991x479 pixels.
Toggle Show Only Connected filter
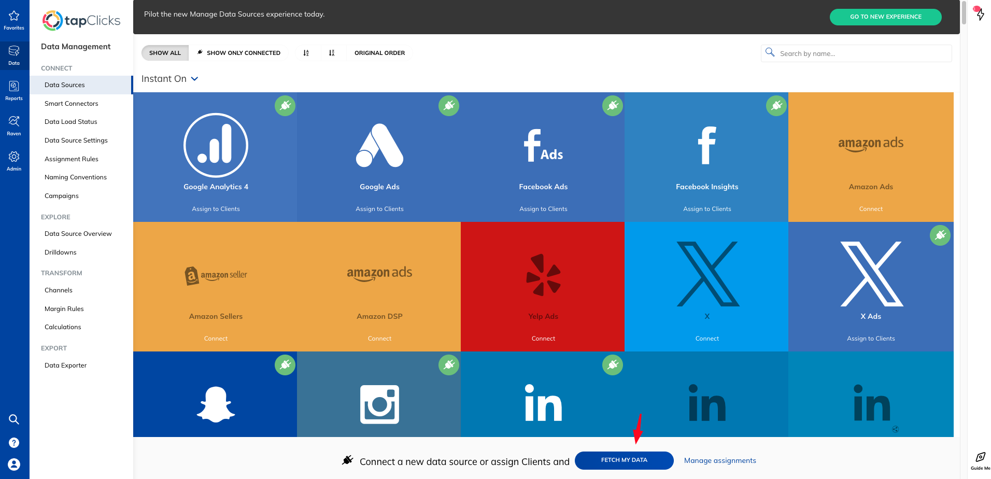coord(238,53)
